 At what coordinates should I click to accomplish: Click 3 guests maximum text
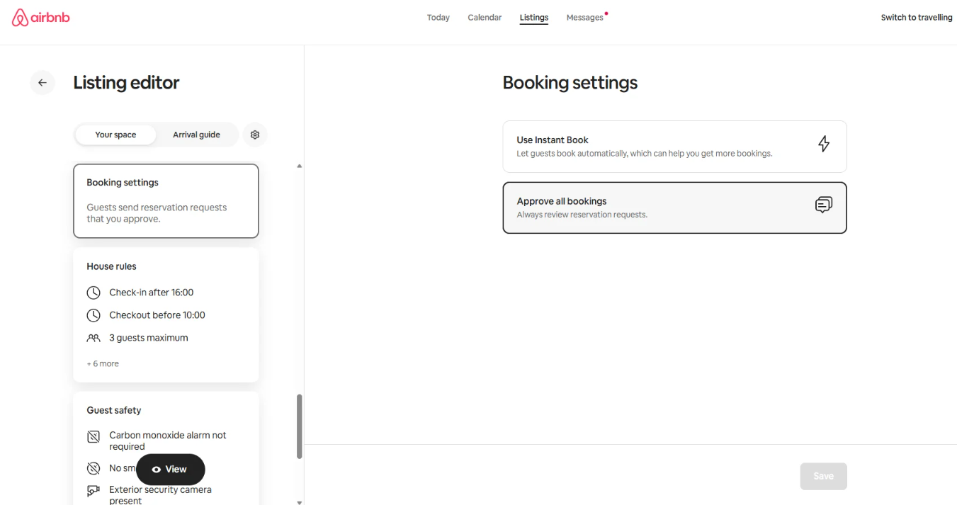tap(149, 338)
